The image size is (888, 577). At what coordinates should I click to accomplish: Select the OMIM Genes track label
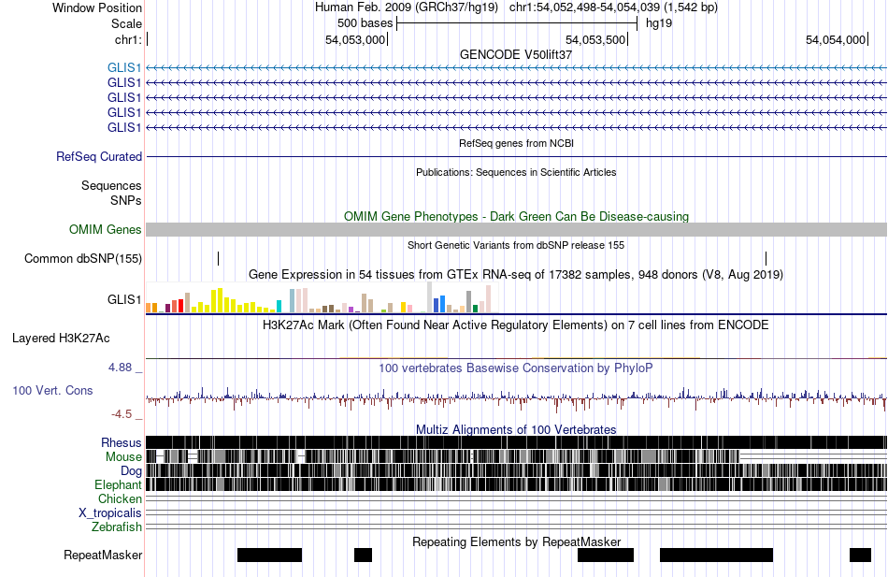(x=105, y=229)
